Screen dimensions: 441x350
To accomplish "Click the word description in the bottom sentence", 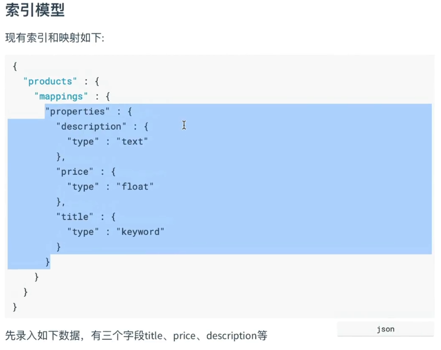I will (x=231, y=336).
